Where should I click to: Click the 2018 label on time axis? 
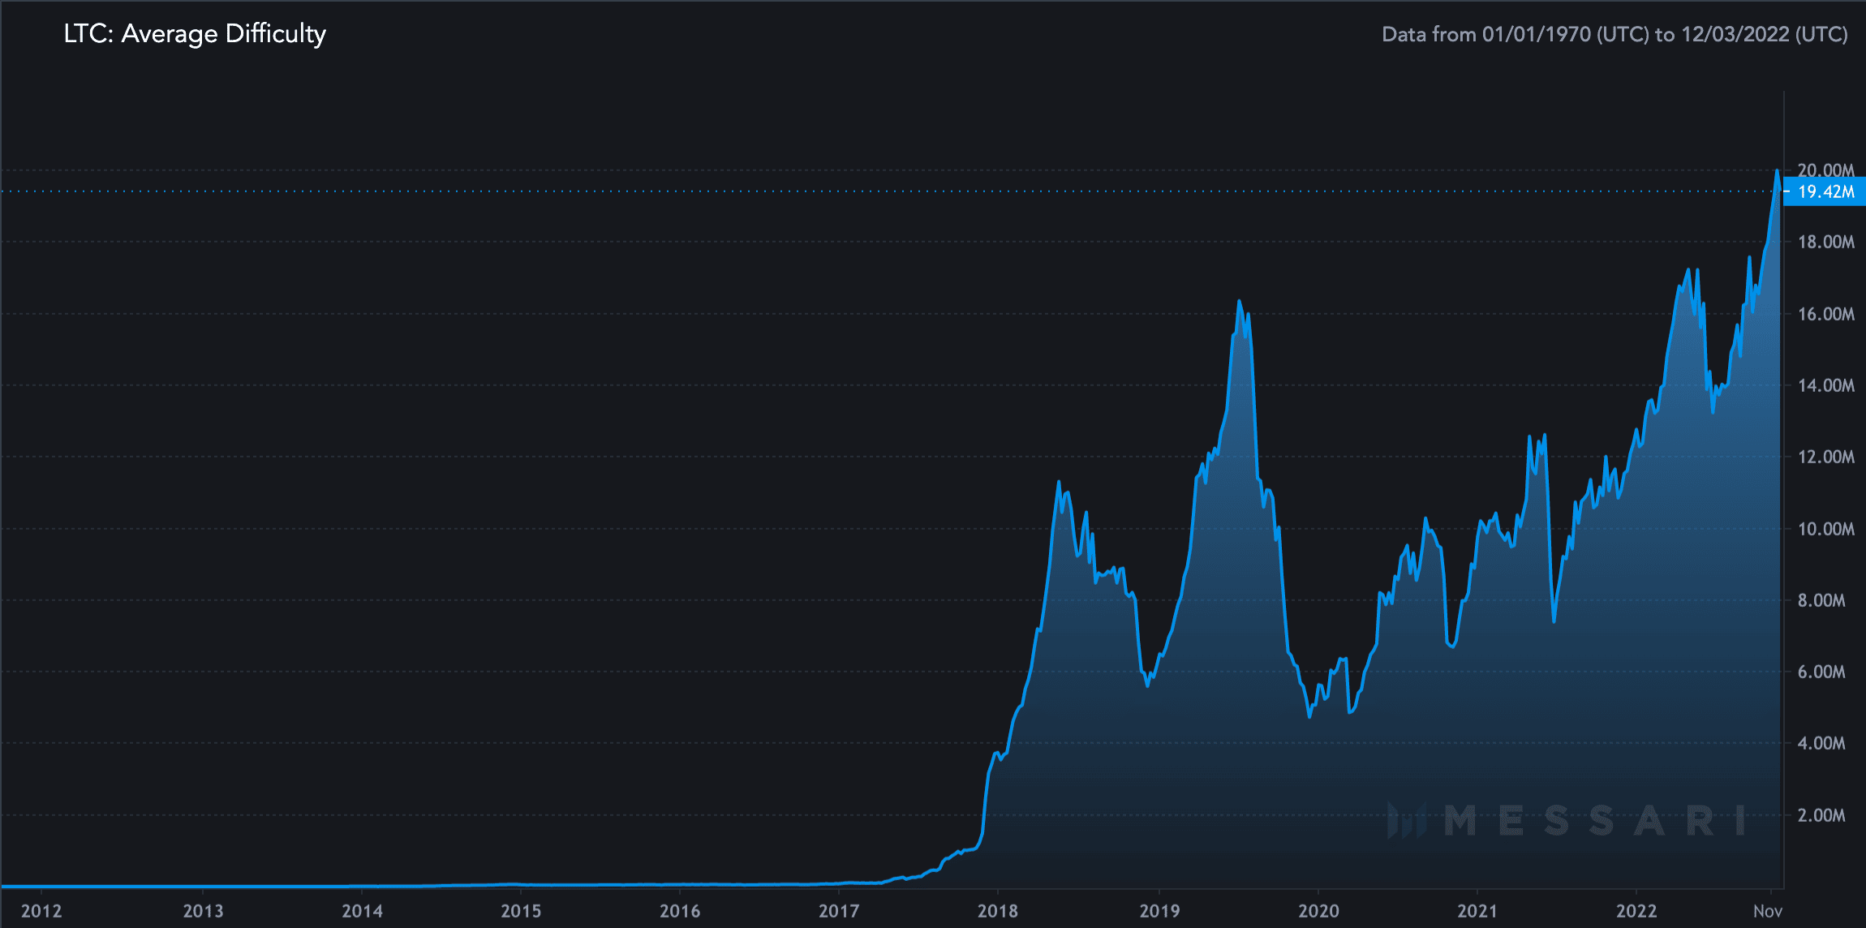[997, 911]
